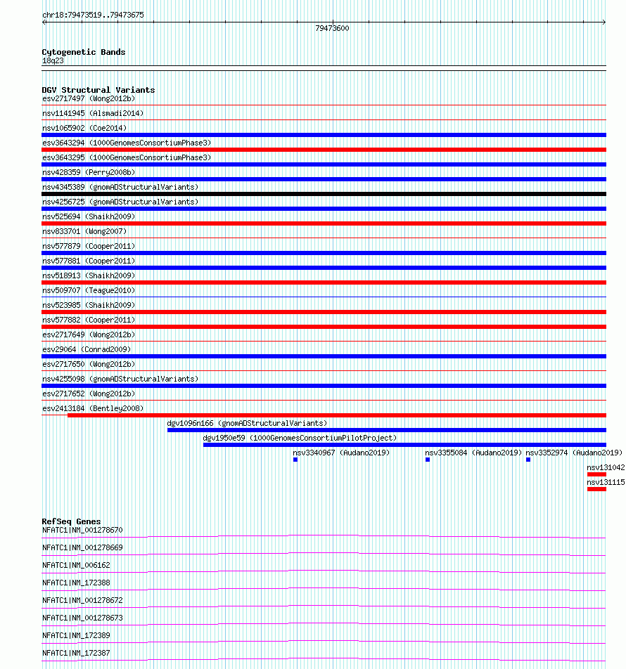Click the small blue marker under nsv3355084
This screenshot has width=626, height=669.
pos(428,460)
